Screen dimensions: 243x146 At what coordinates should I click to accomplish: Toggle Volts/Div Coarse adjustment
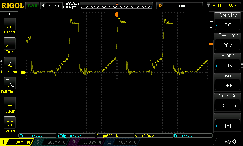coord(228,102)
